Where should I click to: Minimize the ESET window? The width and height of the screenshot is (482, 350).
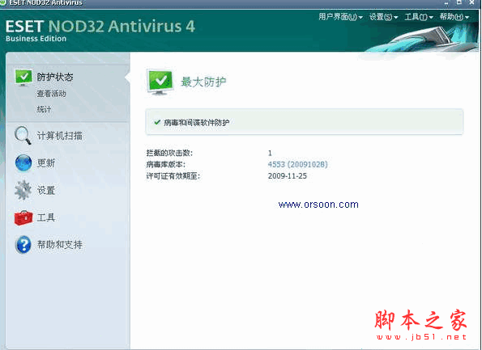[x=446, y=2]
